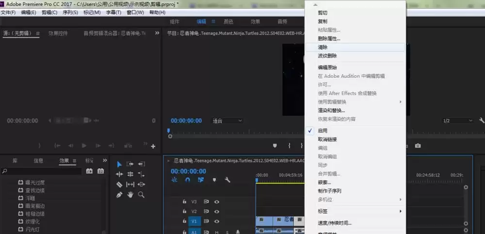Select the Track Select Forward tool
Viewport: 485px width, 234px height.
click(x=130, y=164)
